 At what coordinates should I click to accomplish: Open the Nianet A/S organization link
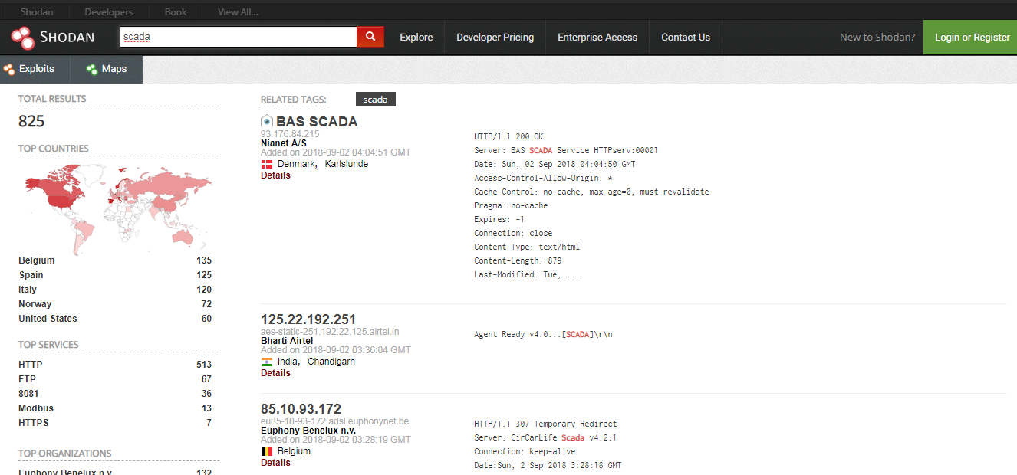coord(284,143)
